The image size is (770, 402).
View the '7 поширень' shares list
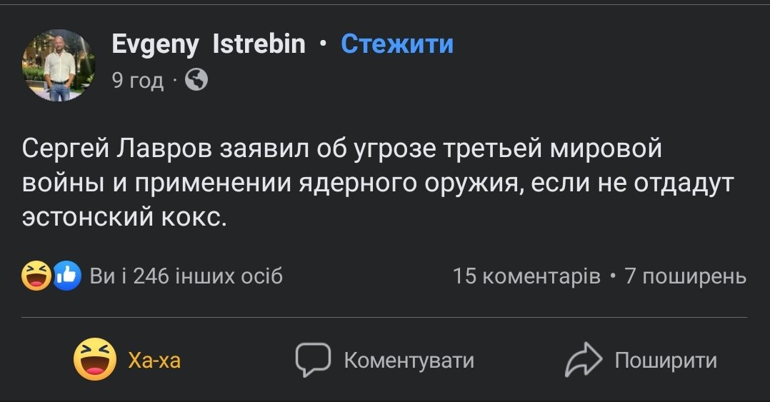[x=686, y=276]
